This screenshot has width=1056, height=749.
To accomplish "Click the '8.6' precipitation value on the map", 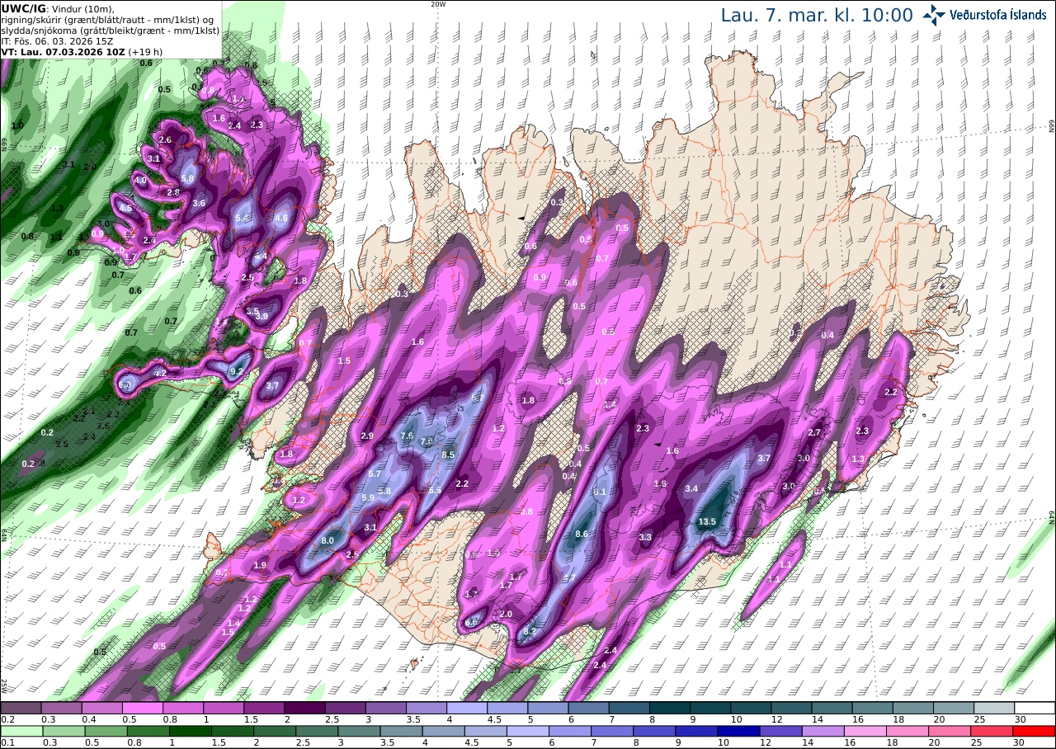I will (x=582, y=534).
